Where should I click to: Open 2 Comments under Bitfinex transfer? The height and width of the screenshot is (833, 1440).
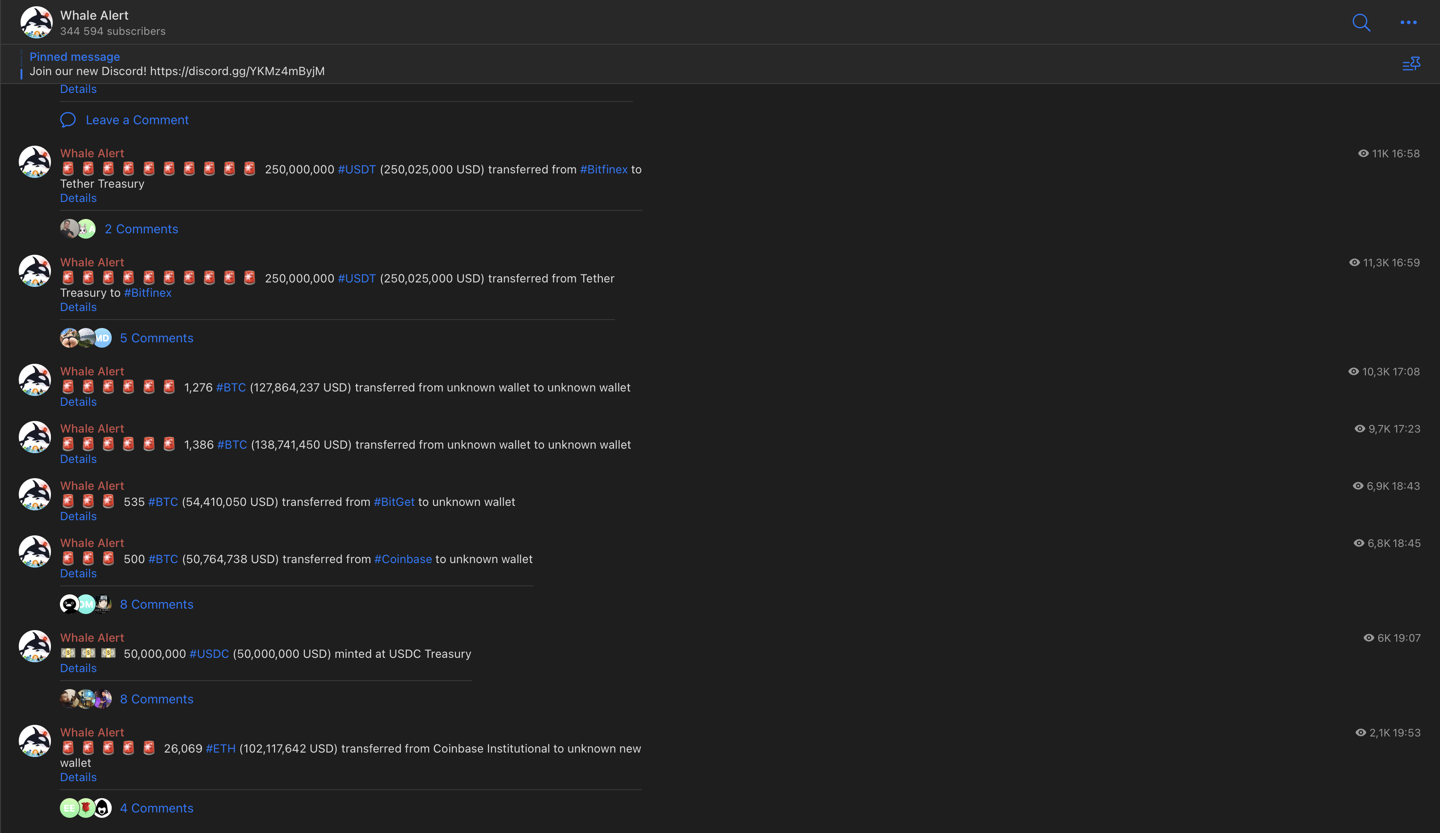point(141,229)
